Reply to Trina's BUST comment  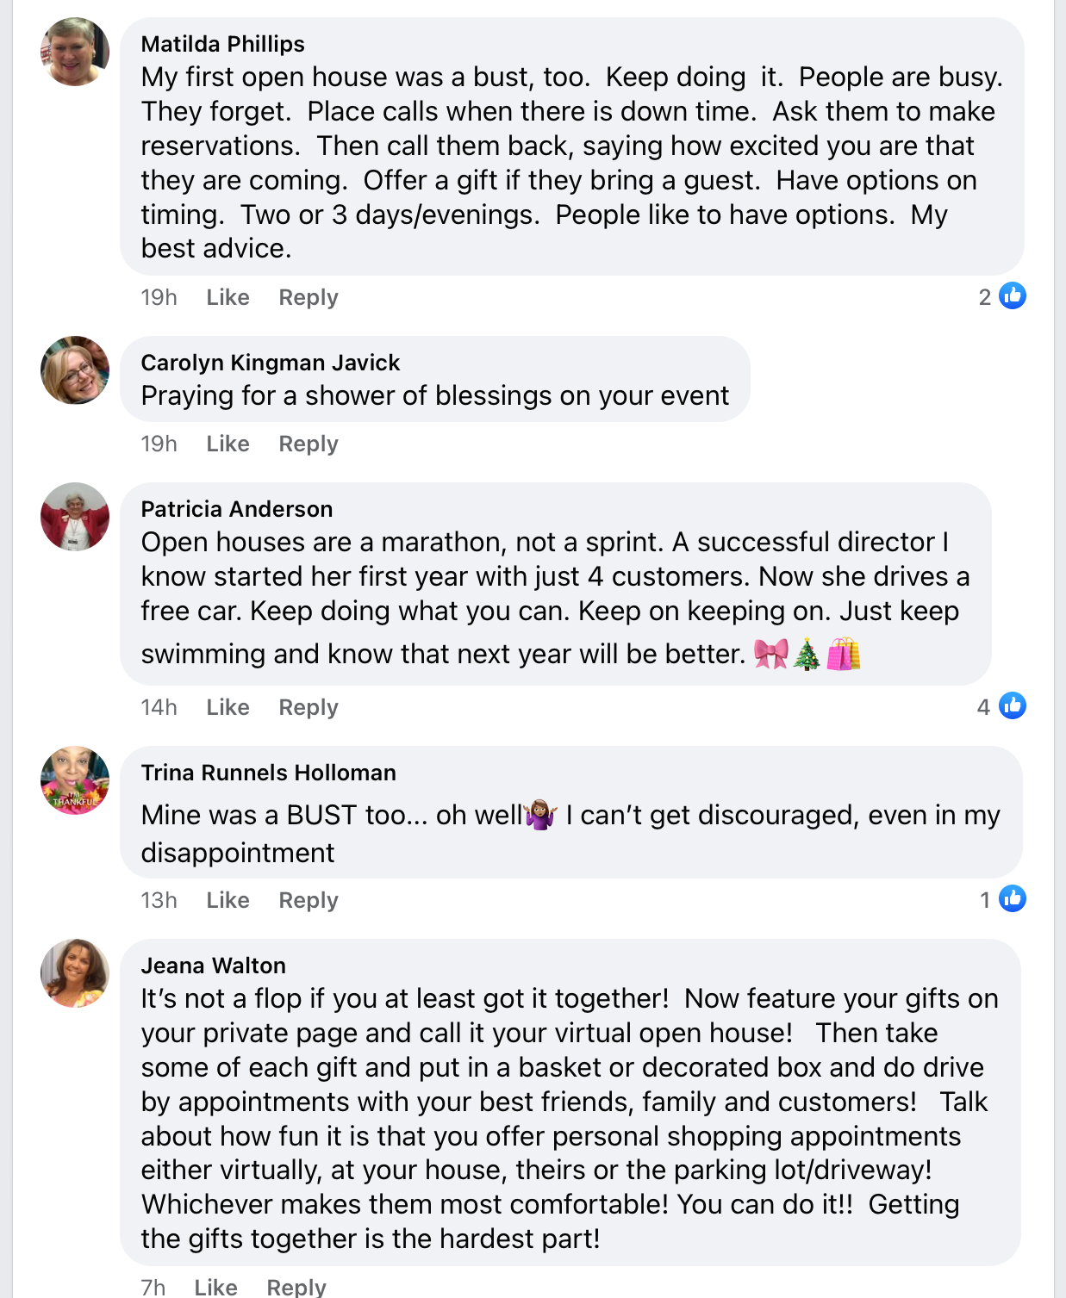click(x=309, y=901)
